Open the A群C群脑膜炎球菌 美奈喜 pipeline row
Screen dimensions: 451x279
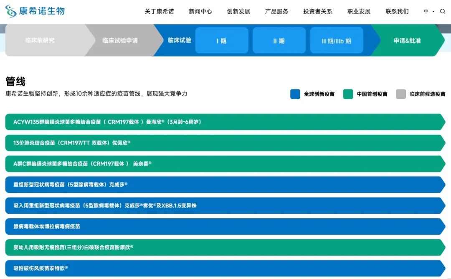click(x=225, y=164)
